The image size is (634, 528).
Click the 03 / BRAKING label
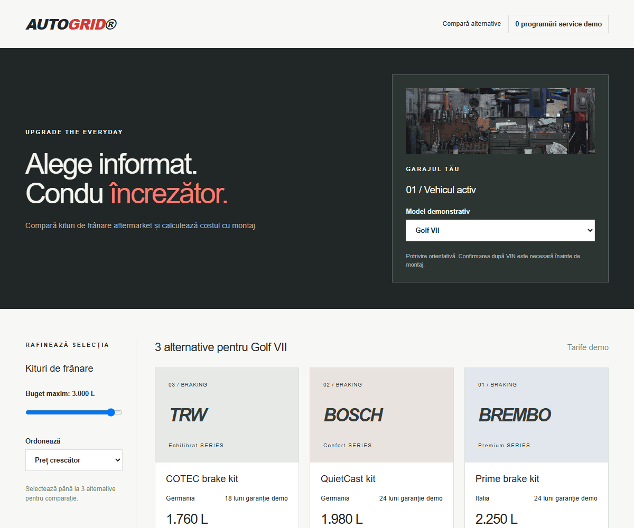tap(188, 384)
